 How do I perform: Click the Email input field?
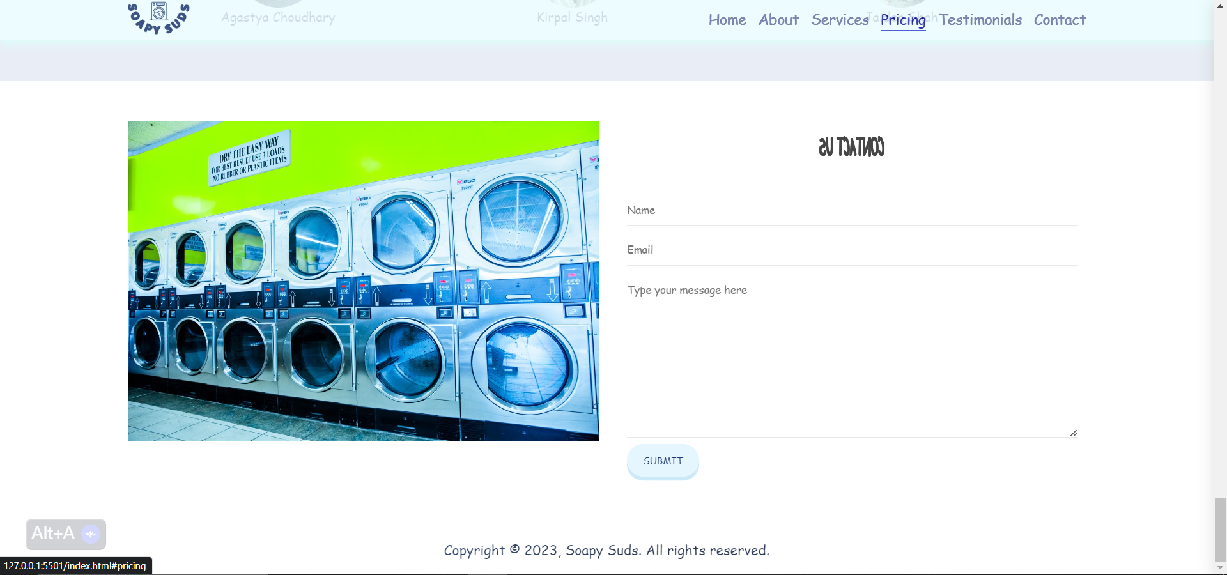pyautogui.click(x=851, y=250)
